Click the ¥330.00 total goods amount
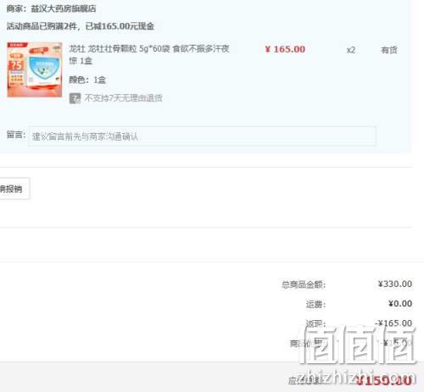Image resolution: width=424 pixels, height=392 pixels. (395, 284)
